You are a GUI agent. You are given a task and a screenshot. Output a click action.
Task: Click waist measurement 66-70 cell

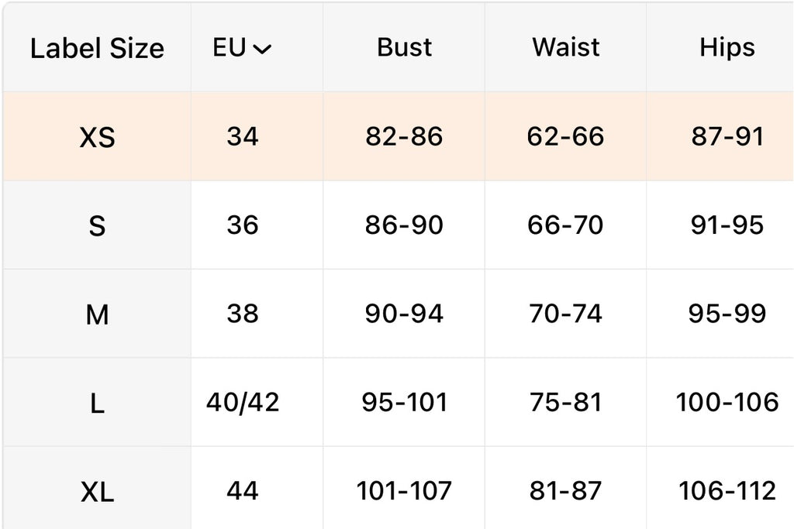(565, 225)
